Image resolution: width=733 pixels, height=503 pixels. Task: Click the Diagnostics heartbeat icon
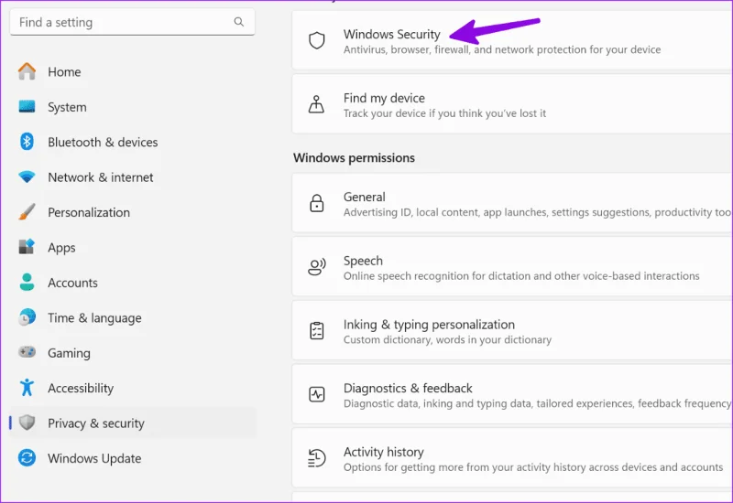317,394
